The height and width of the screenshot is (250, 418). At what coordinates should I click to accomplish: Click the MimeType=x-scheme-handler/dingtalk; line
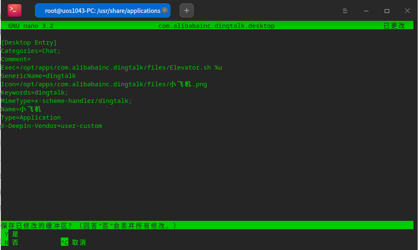click(66, 101)
